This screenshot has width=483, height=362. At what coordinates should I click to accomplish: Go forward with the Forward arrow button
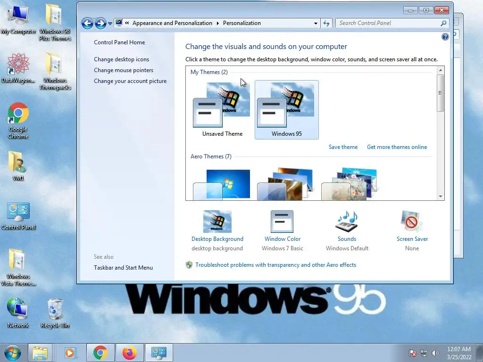coord(100,23)
